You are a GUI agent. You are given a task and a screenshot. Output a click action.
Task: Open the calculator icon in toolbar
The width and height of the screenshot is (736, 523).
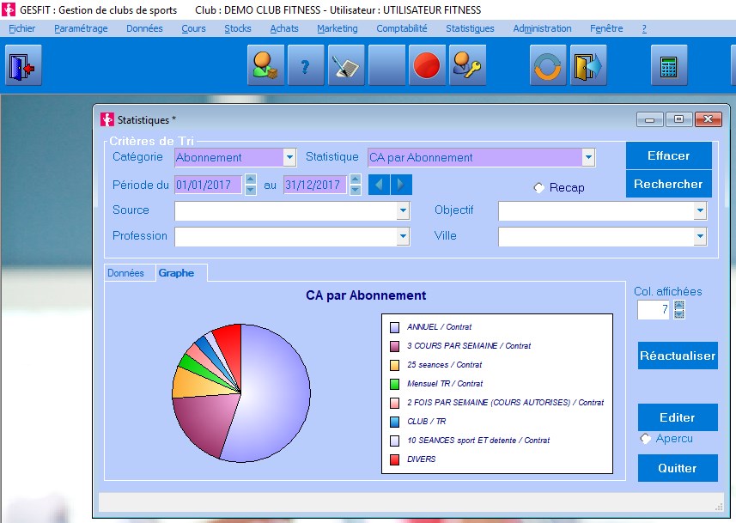pos(668,67)
